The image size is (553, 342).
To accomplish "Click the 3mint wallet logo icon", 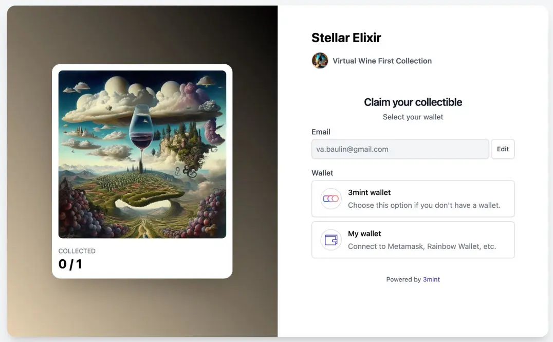I will tap(331, 199).
